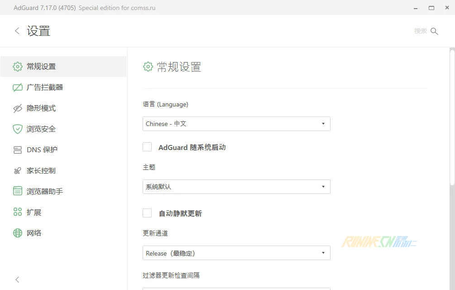Click the 网络 globe icon
This screenshot has height=290, width=455.
18,233
